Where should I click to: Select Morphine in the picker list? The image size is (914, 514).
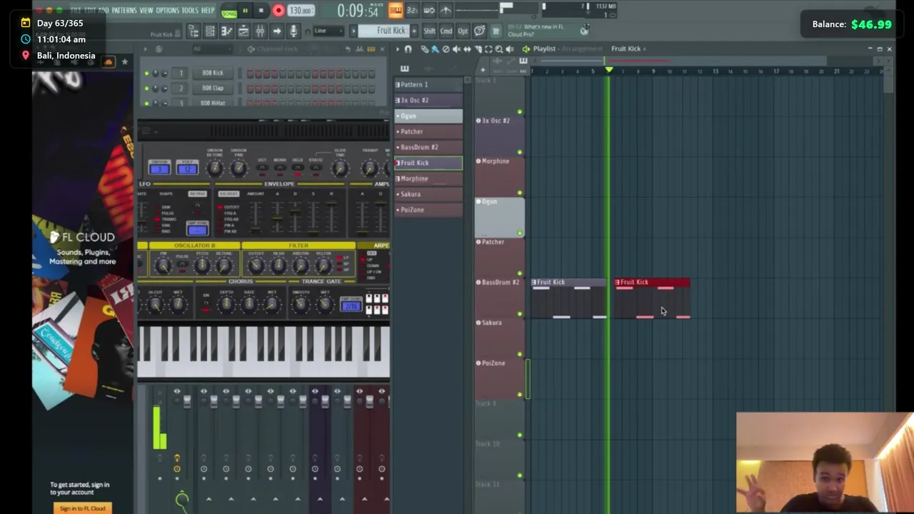(428, 178)
